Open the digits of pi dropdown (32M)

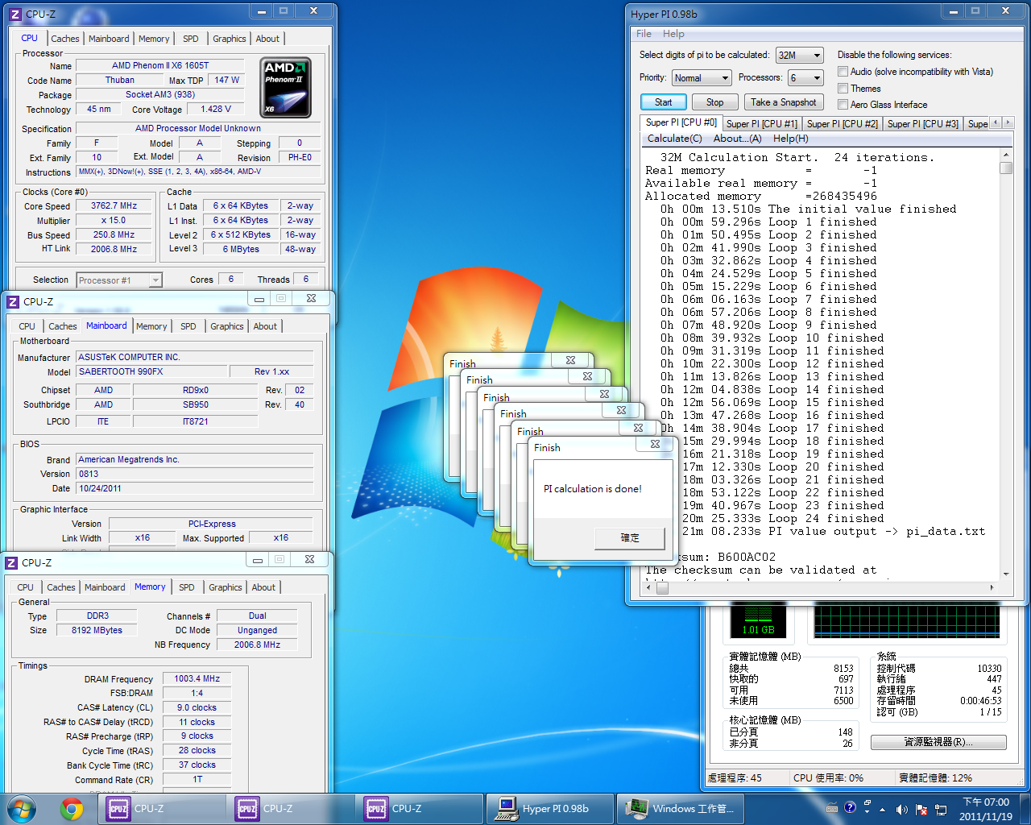(x=799, y=56)
